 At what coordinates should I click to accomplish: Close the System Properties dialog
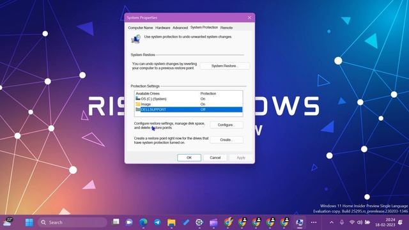pyautogui.click(x=249, y=17)
